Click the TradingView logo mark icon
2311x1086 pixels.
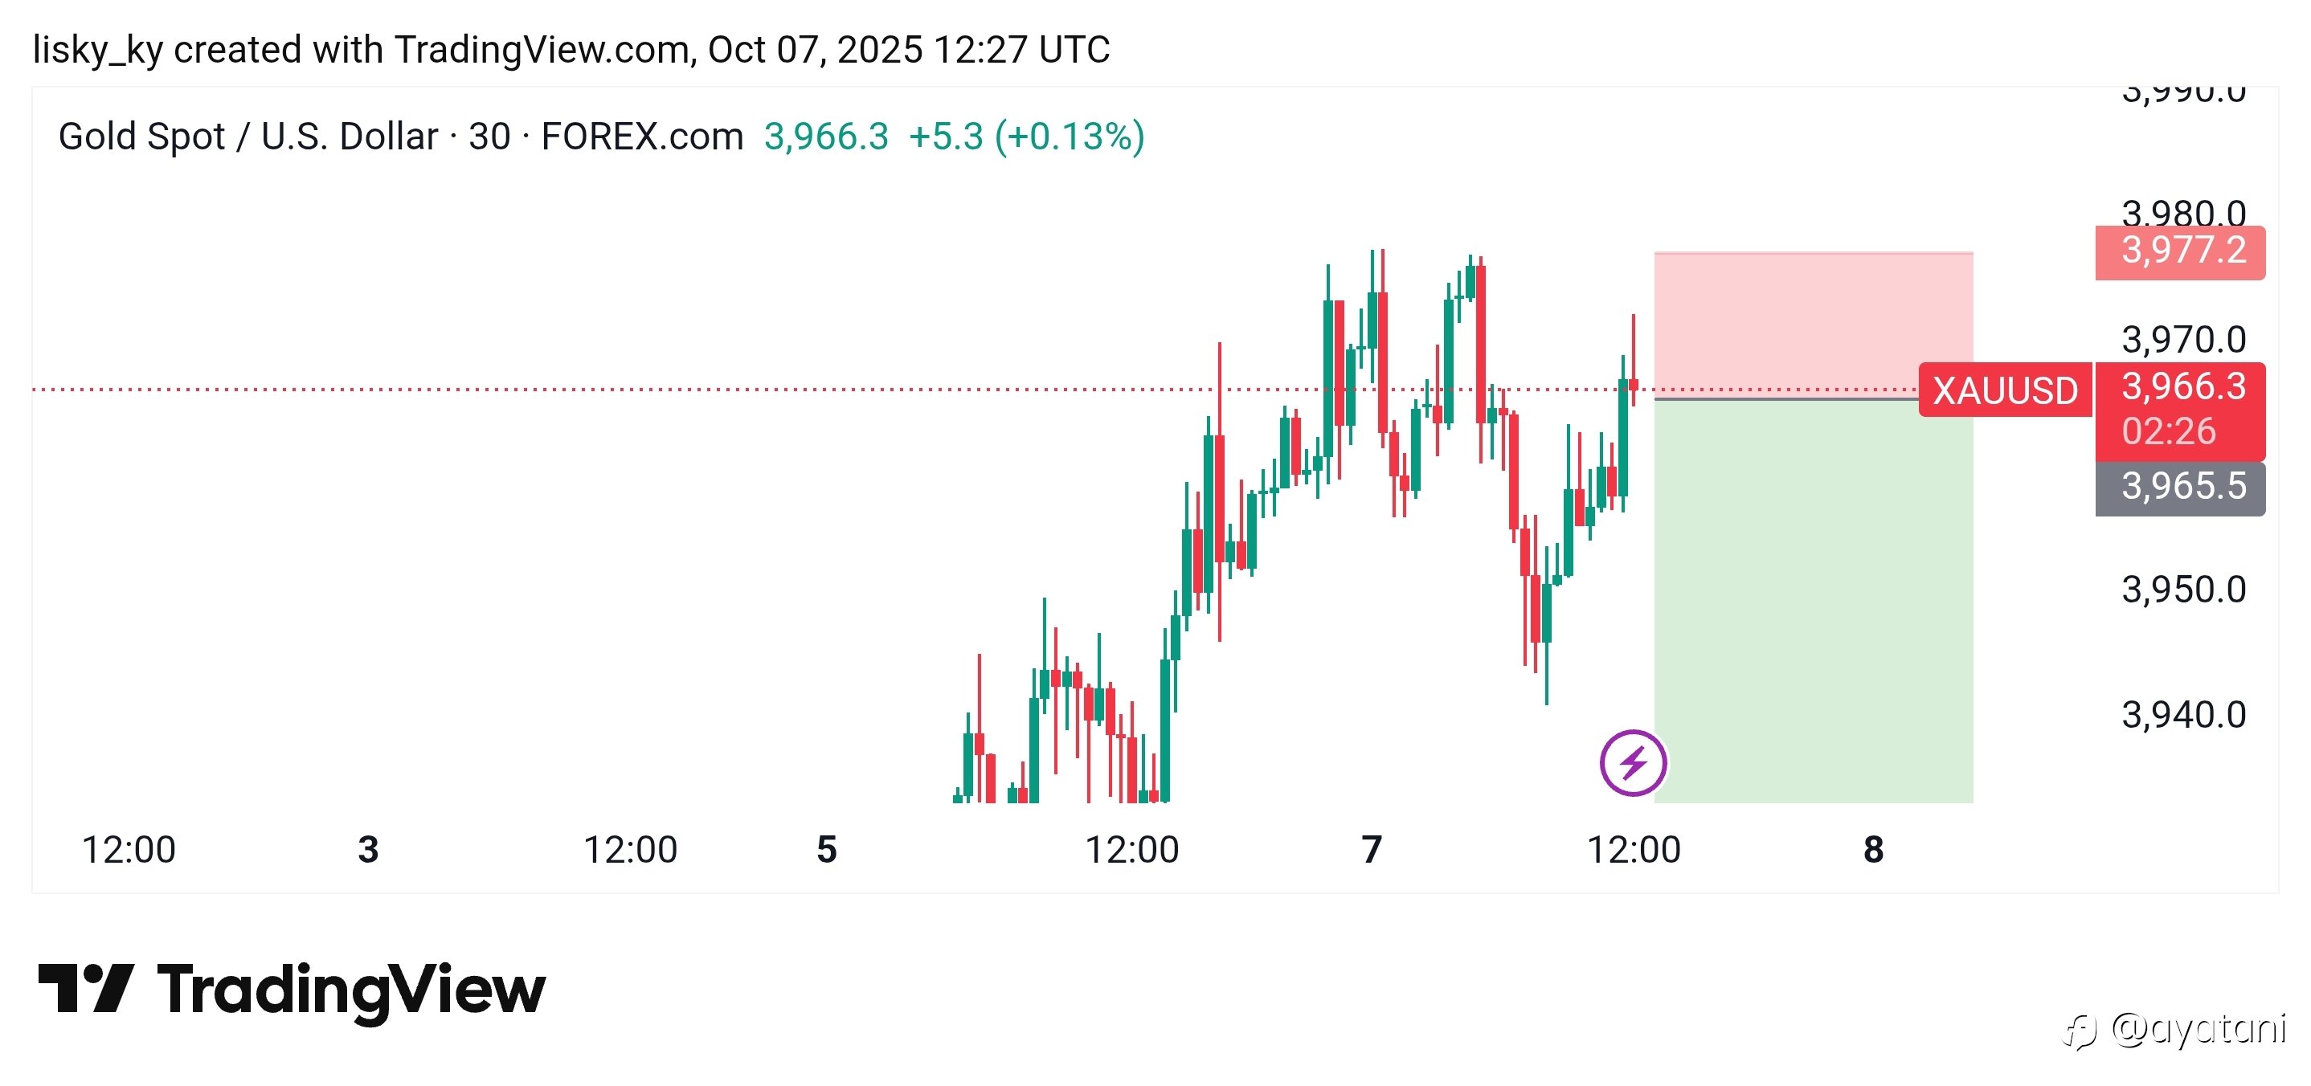[x=86, y=988]
